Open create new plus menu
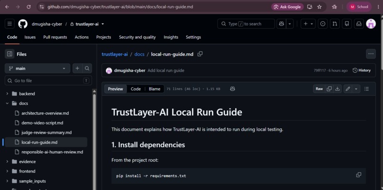 click(308, 24)
